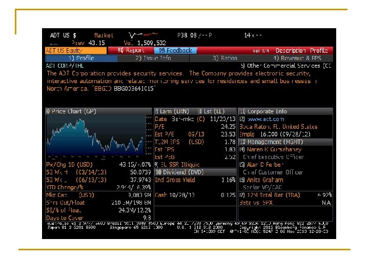Click the 98 Report button
Viewport: 369px width, 277px height.
point(131,50)
